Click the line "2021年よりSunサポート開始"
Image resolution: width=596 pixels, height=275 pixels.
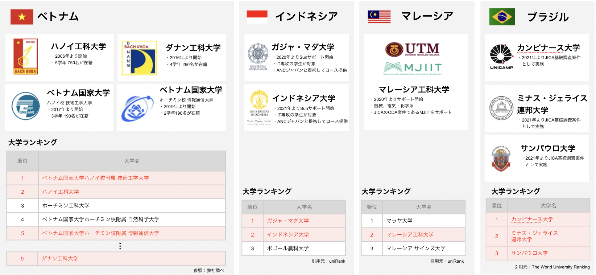[x=304, y=108]
